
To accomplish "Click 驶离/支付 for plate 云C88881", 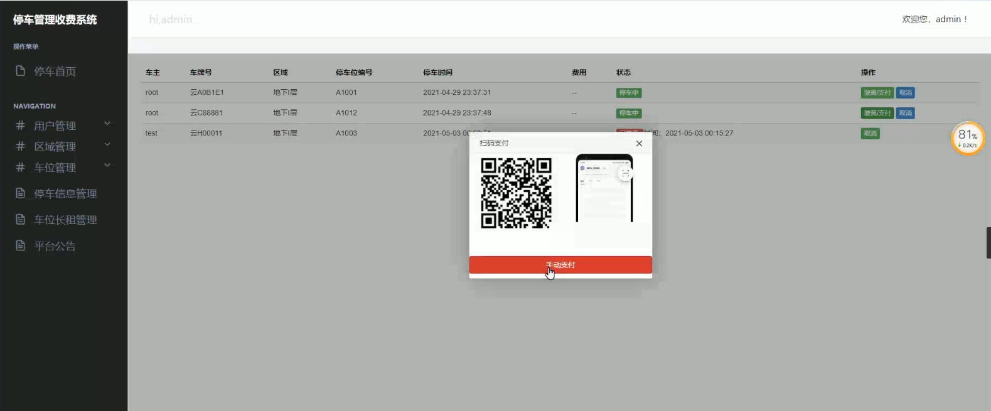I will tap(877, 113).
